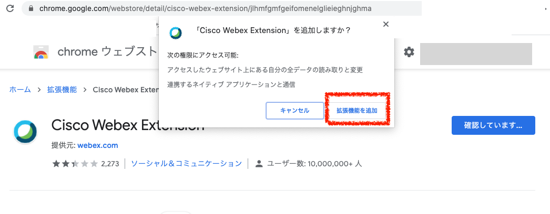Screen dimensions: 550x214
Task: Click the lock icon in address bar
Action: point(31,8)
